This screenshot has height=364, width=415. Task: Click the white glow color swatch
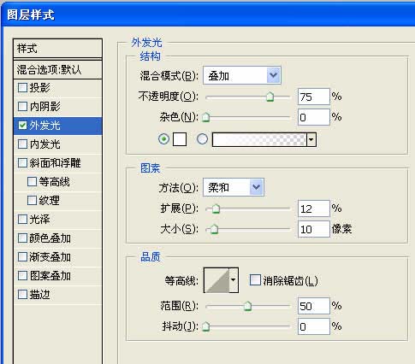[x=180, y=139]
